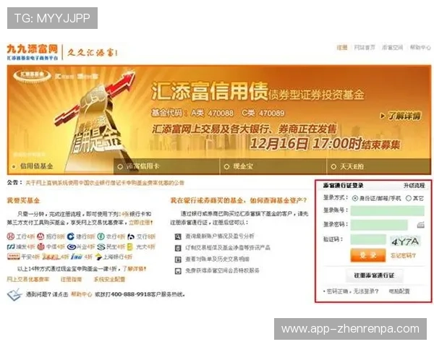Image resolution: width=434 pixels, height=347 pixels.
Task: Click the 上海银行 logo icon
Action: [x=98, y=257]
